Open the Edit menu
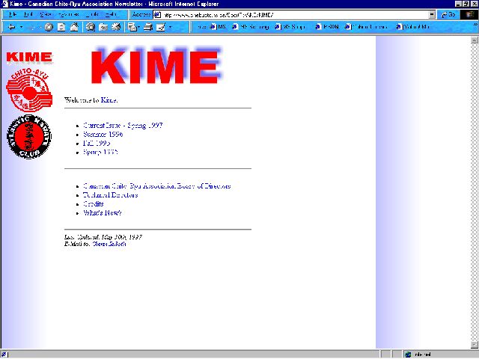The image size is (479, 359). coord(28,14)
